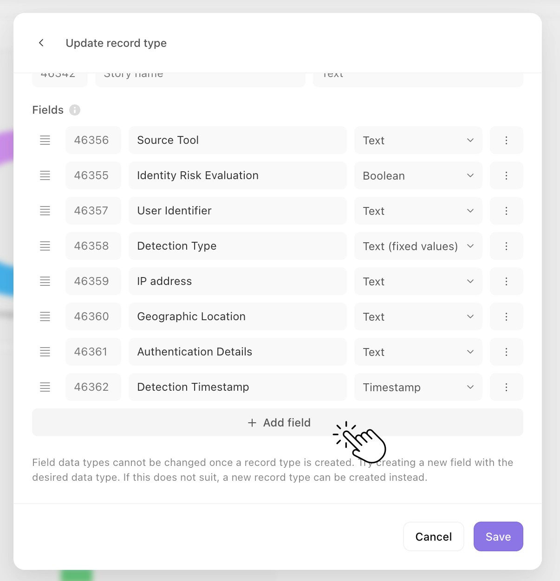
Task: Cancel the record type update
Action: pyautogui.click(x=433, y=536)
